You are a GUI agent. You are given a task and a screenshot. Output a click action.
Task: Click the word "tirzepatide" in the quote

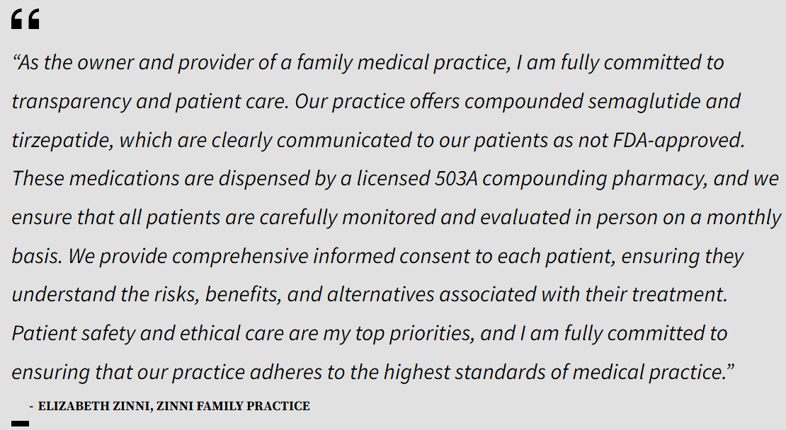point(62,140)
